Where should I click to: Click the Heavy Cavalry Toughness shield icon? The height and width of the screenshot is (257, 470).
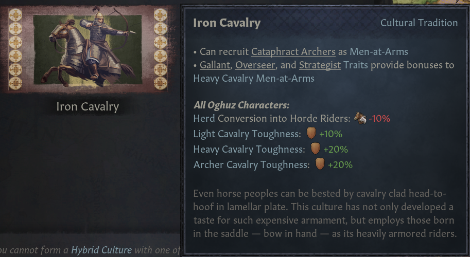(x=316, y=149)
